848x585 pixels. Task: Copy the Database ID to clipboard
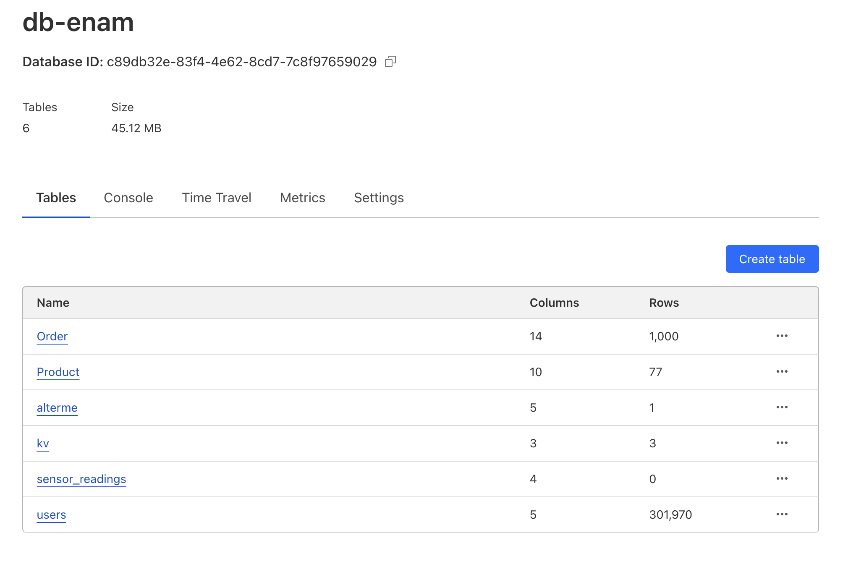click(x=390, y=62)
